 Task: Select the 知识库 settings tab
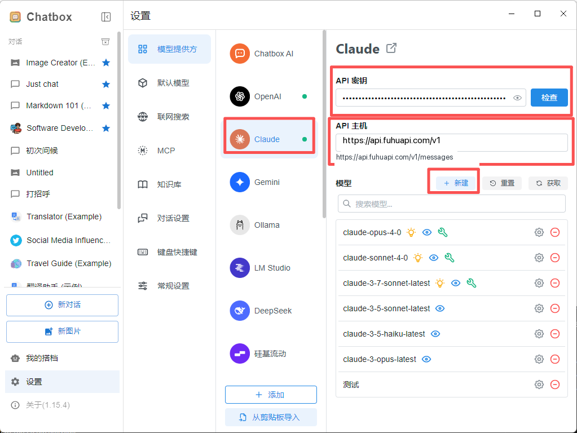click(169, 184)
